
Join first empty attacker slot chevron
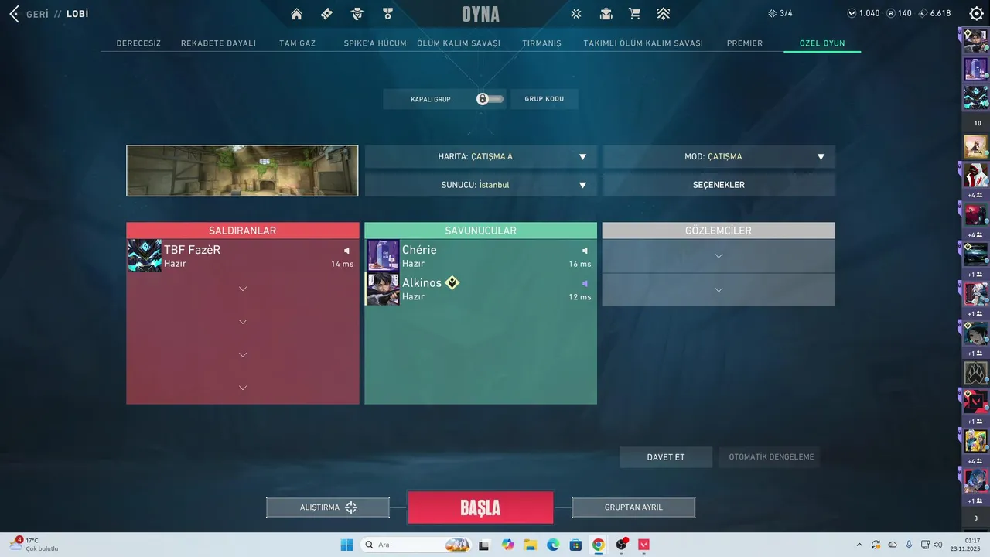(x=243, y=289)
